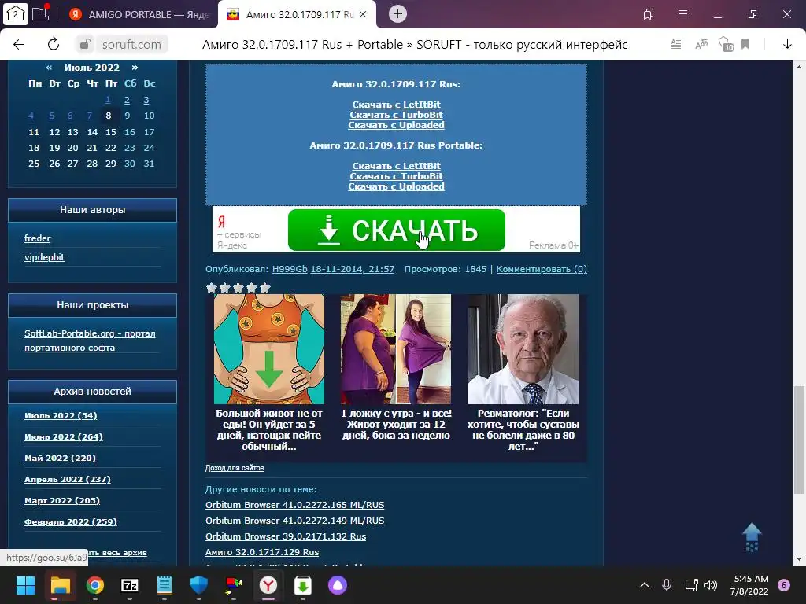Rate the article with the first star
This screenshot has height=604, width=806.
(x=211, y=288)
